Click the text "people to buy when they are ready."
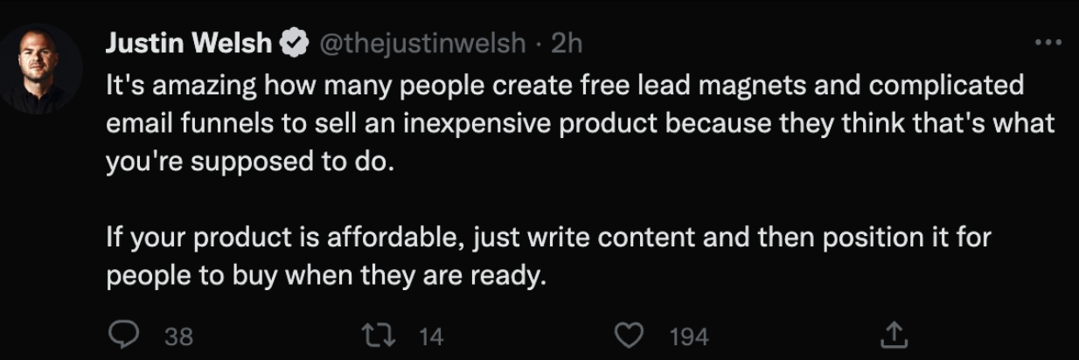This screenshot has width=1079, height=360. pos(325,276)
